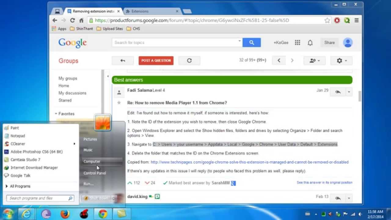Click the Shut down button

[x=97, y=198]
